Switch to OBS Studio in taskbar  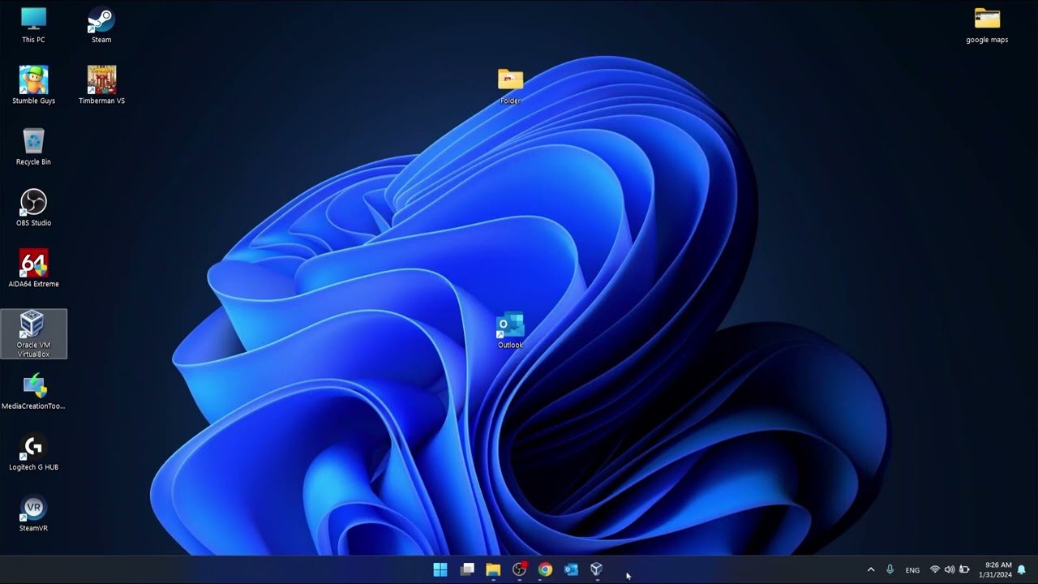pyautogui.click(x=519, y=569)
